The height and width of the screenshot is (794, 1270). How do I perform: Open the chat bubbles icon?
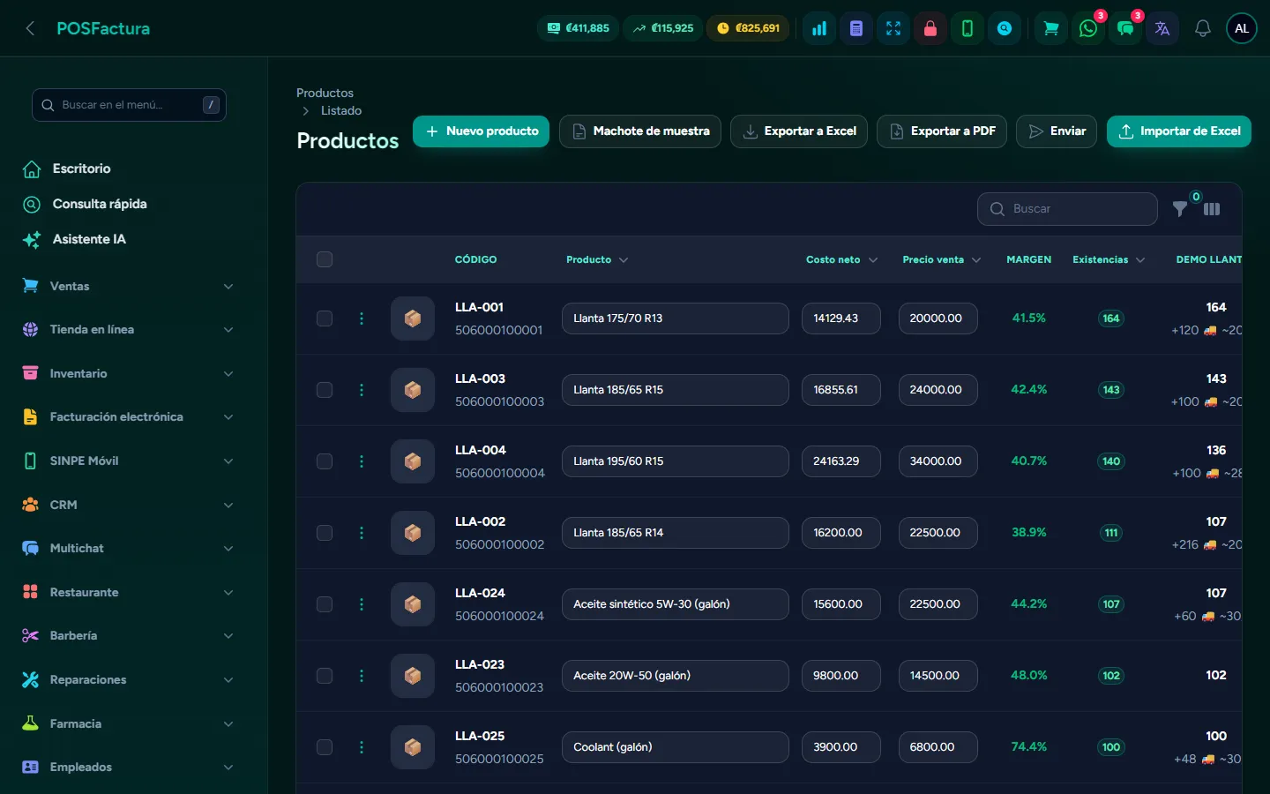click(1125, 28)
